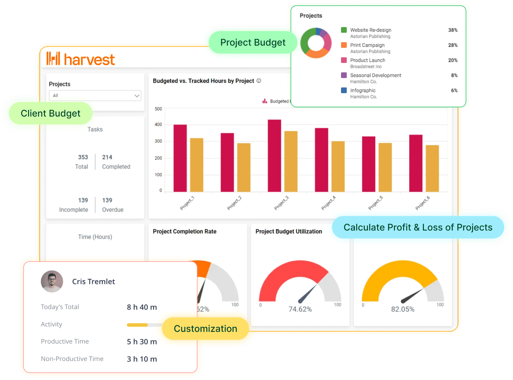Click the 74.62% Budget Utilization gauge
The width and height of the screenshot is (513, 380).
click(x=300, y=281)
